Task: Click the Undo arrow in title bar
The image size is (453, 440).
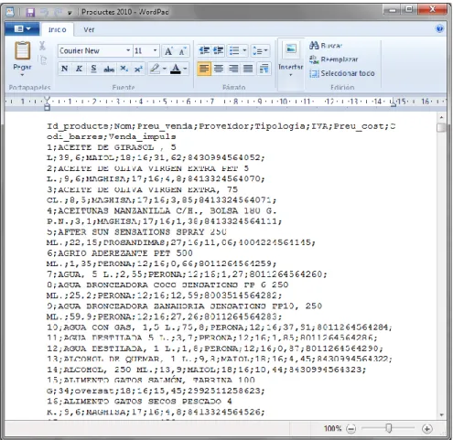Action: 45,12
